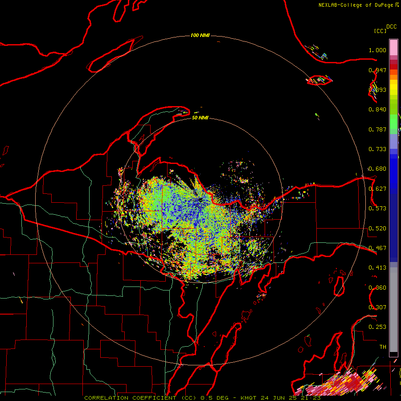Click the [CC] legend header label
401x401 pixels.
pos(380,31)
